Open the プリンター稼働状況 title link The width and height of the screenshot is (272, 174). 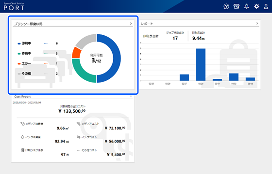point(28,24)
